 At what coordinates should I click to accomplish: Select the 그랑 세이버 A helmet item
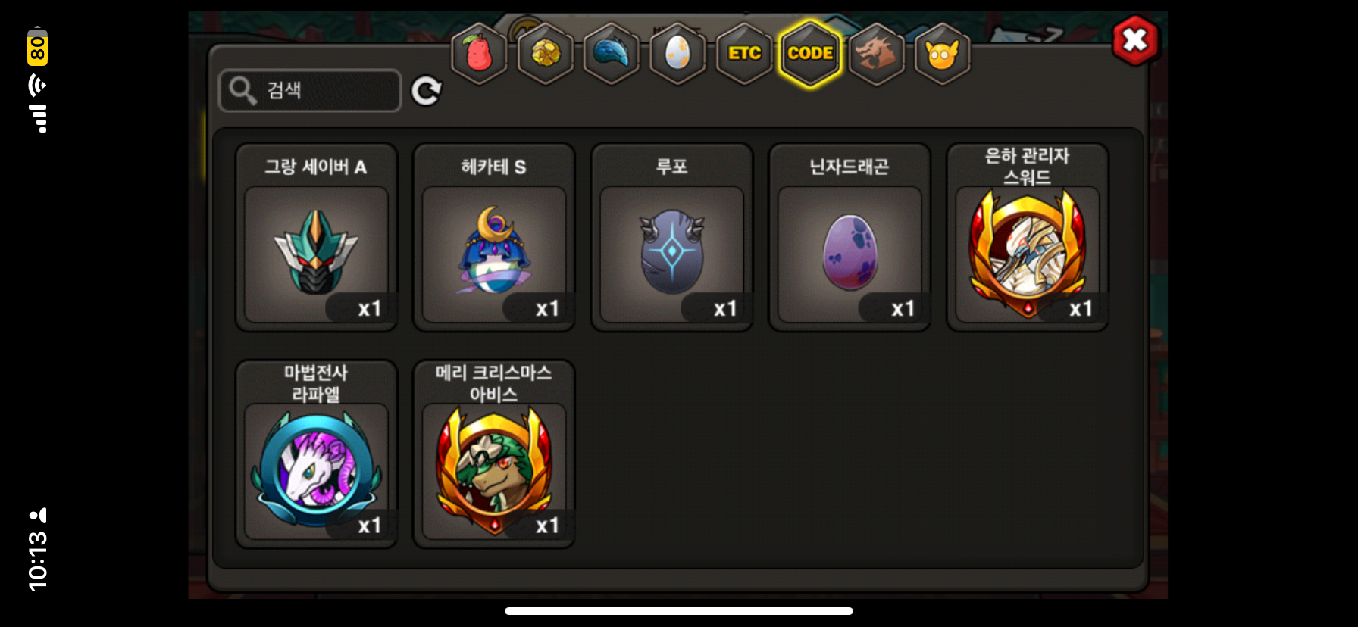tap(316, 238)
